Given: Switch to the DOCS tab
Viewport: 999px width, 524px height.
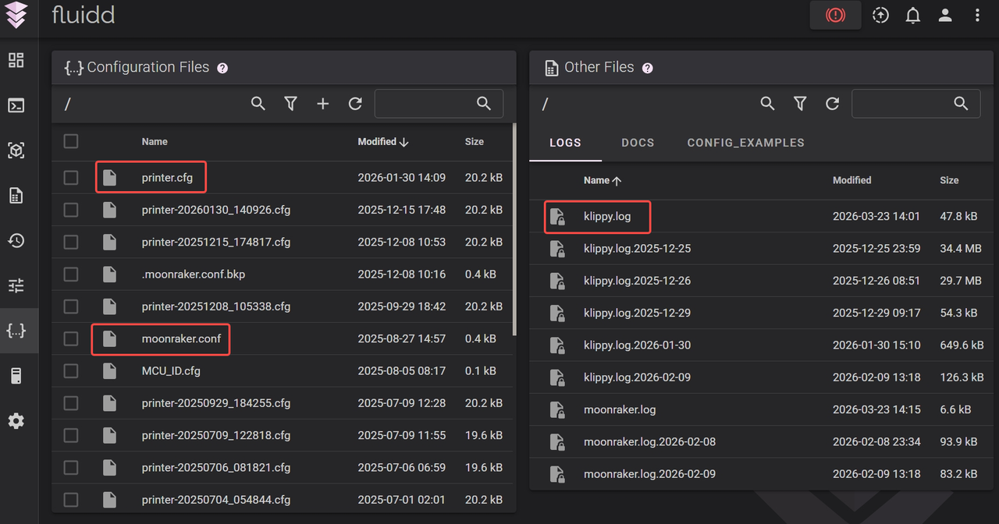Looking at the screenshot, I should pyautogui.click(x=638, y=143).
